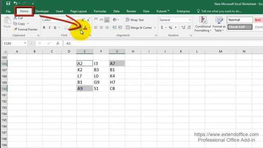
Task: Click the Bottom Align icon
Action: point(107,20)
